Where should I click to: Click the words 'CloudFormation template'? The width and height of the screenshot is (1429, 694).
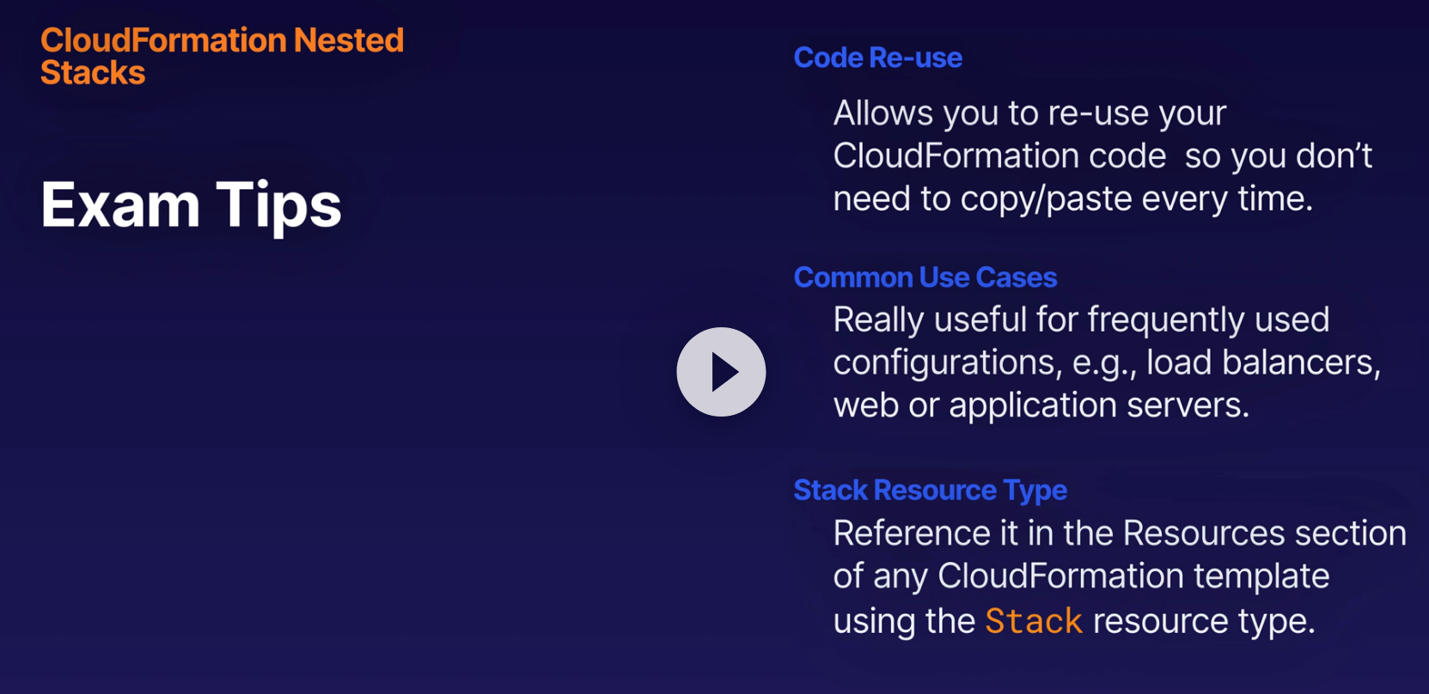pyautogui.click(x=1133, y=575)
